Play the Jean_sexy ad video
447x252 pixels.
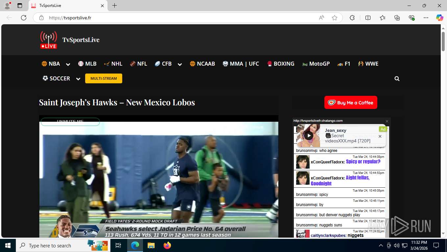coord(308,136)
